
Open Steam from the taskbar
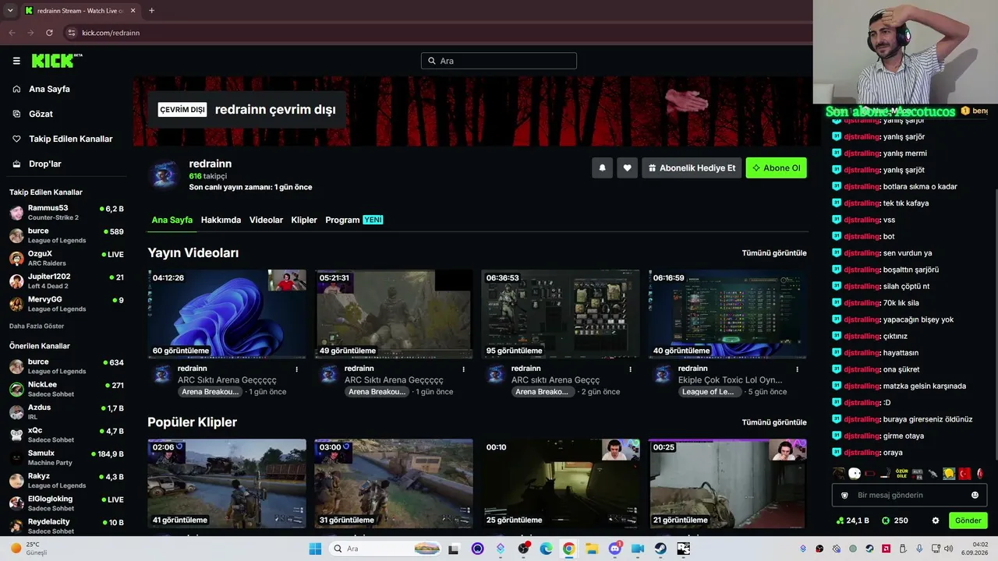click(660, 549)
